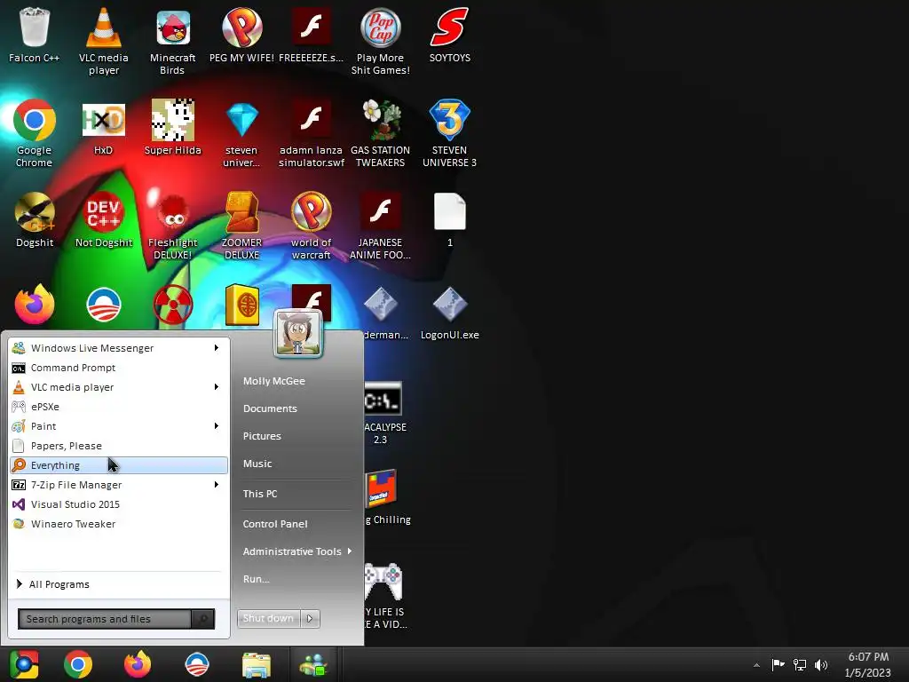Image resolution: width=909 pixels, height=682 pixels.
Task: Open Not Dogshit Dev C++ icon
Action: coord(104,220)
